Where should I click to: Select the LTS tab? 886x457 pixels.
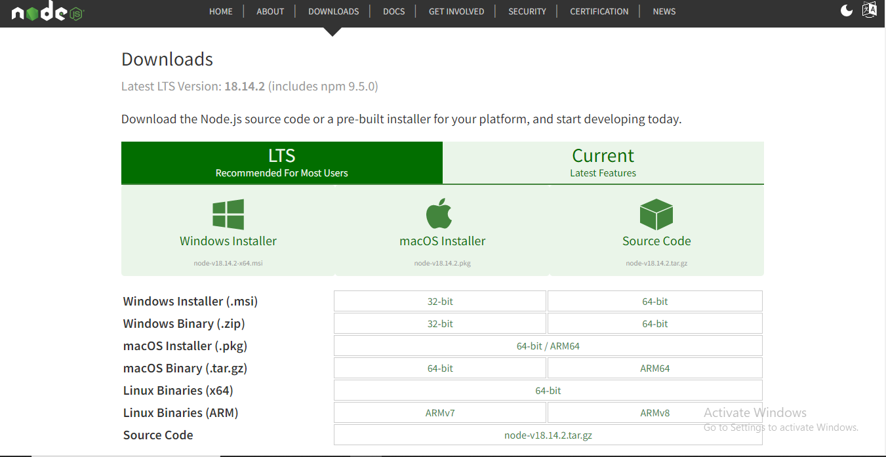[282, 163]
